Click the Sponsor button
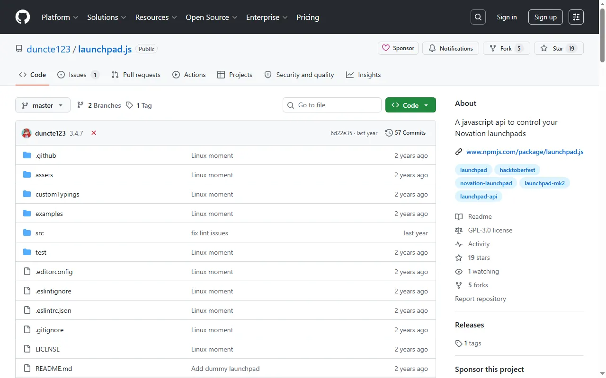 (398, 48)
